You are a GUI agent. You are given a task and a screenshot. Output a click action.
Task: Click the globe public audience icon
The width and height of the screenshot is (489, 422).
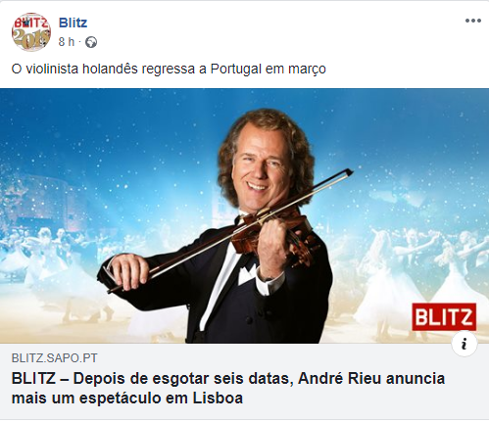click(91, 42)
